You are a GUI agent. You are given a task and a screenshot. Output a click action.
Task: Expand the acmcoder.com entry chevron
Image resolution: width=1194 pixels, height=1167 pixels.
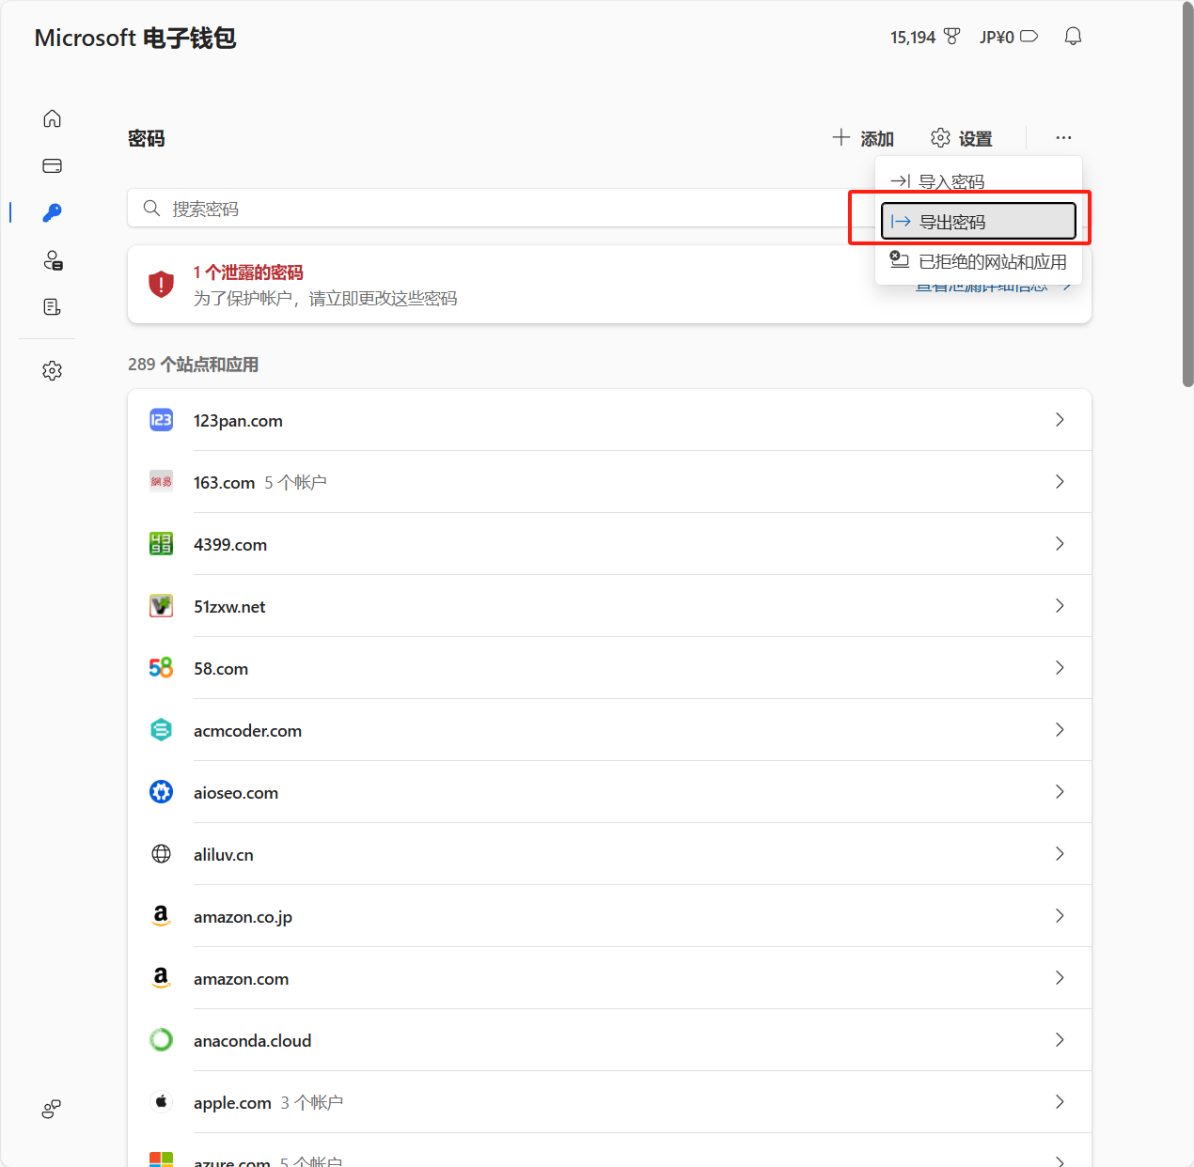pyautogui.click(x=1060, y=730)
